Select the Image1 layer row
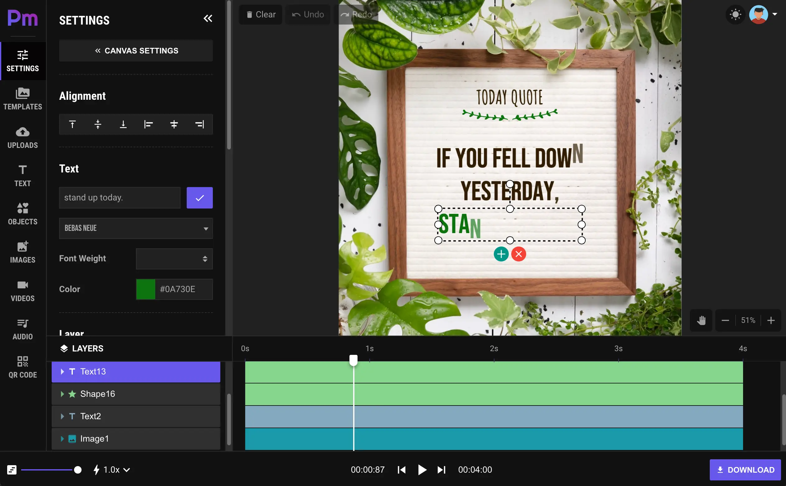 (136, 439)
